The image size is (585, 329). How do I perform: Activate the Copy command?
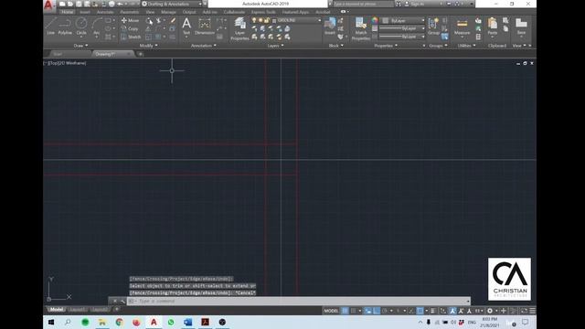coord(130,28)
